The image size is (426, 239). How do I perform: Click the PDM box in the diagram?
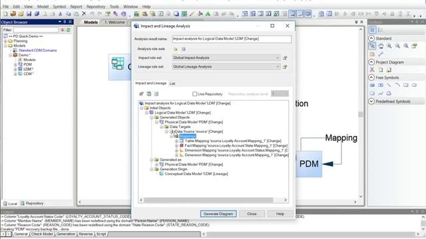coord(309,164)
